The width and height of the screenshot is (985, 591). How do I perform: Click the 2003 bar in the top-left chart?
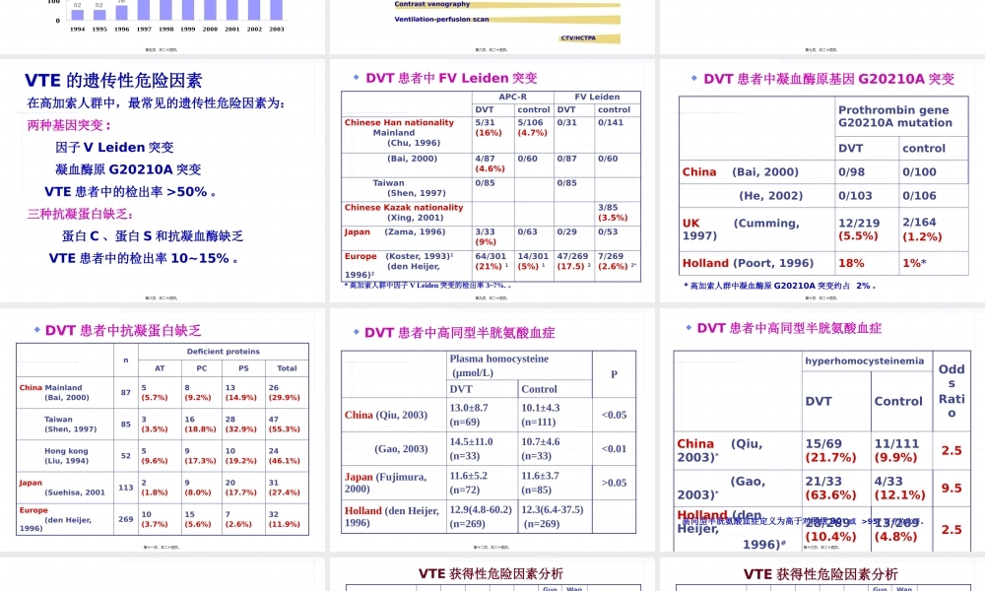click(275, 12)
